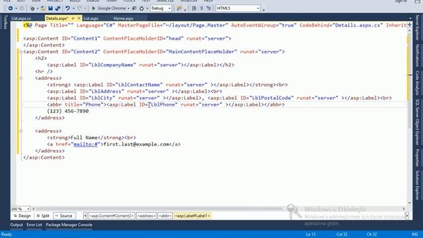This screenshot has height=238, width=423.
Task: Click the 'Col 52' status bar entry
Action: (x=342, y=234)
